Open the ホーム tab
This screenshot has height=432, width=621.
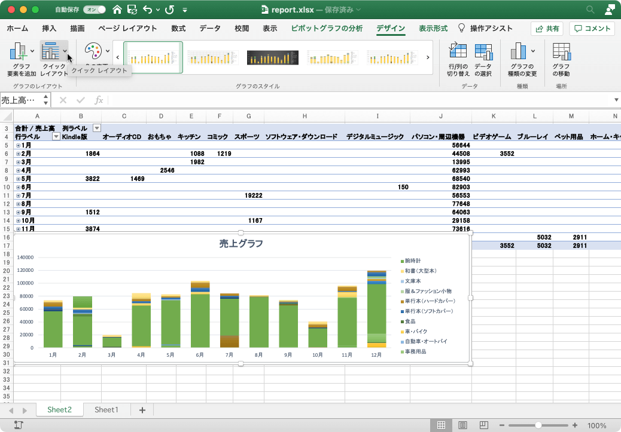pyautogui.click(x=17, y=28)
